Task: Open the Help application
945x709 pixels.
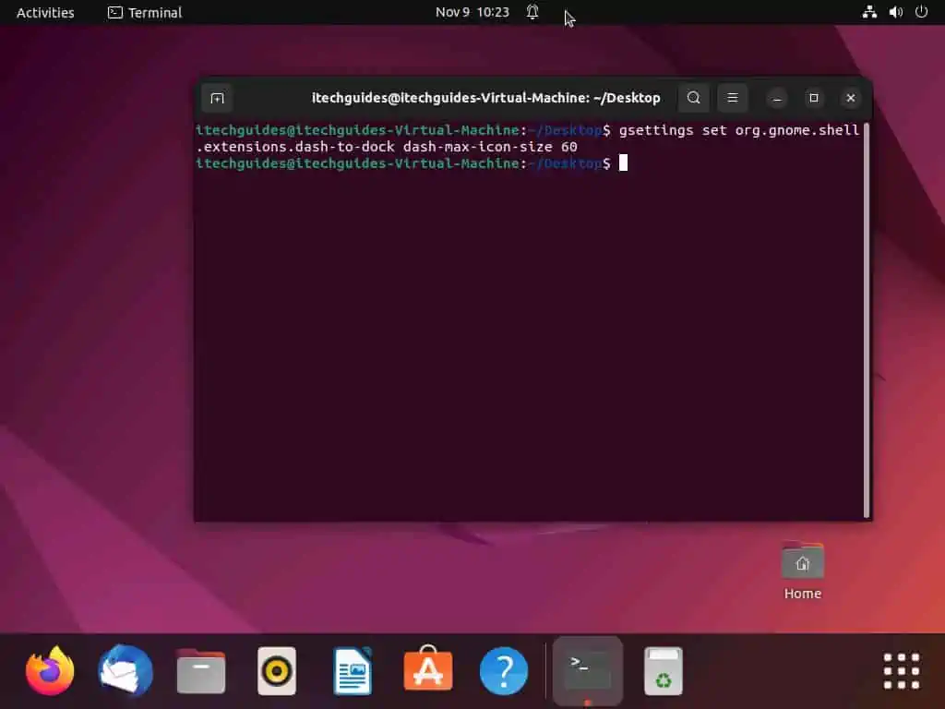Action: (504, 671)
